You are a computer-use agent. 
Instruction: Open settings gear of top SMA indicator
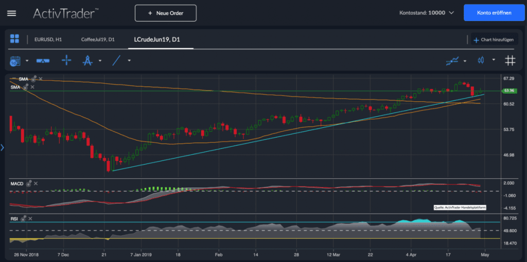coord(33,79)
